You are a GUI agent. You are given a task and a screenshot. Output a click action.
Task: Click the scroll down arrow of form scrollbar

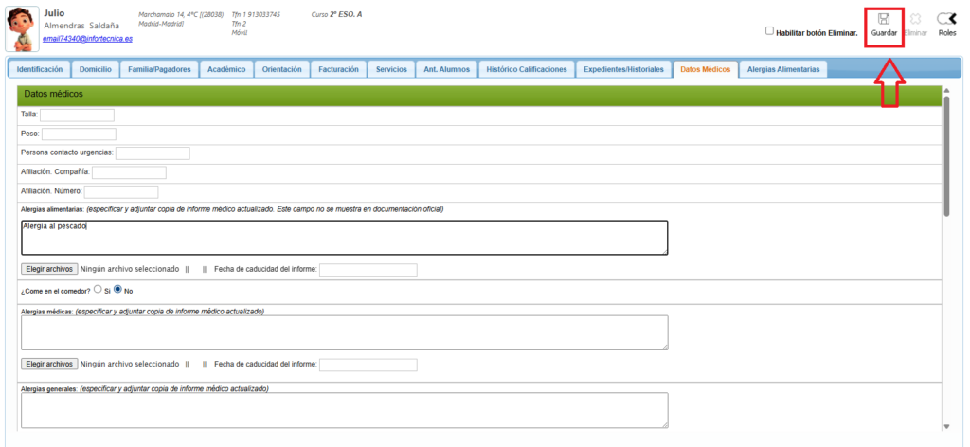(945, 425)
